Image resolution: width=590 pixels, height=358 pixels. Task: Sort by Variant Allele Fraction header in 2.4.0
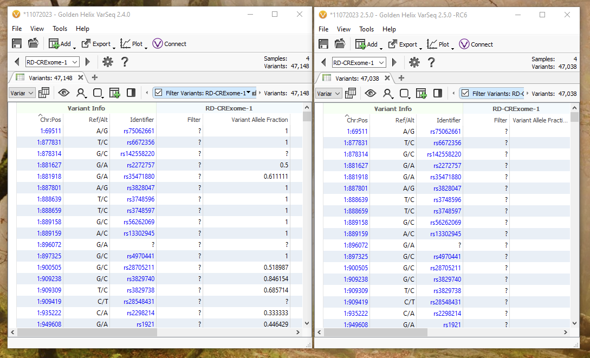point(260,120)
